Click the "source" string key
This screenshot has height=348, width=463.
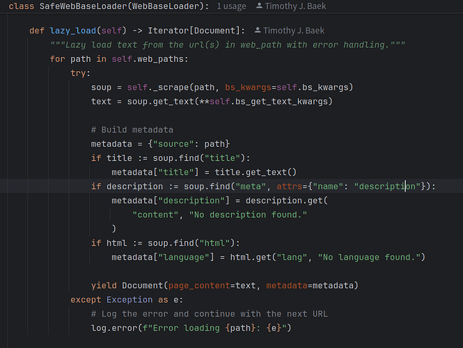pyautogui.click(x=173, y=144)
